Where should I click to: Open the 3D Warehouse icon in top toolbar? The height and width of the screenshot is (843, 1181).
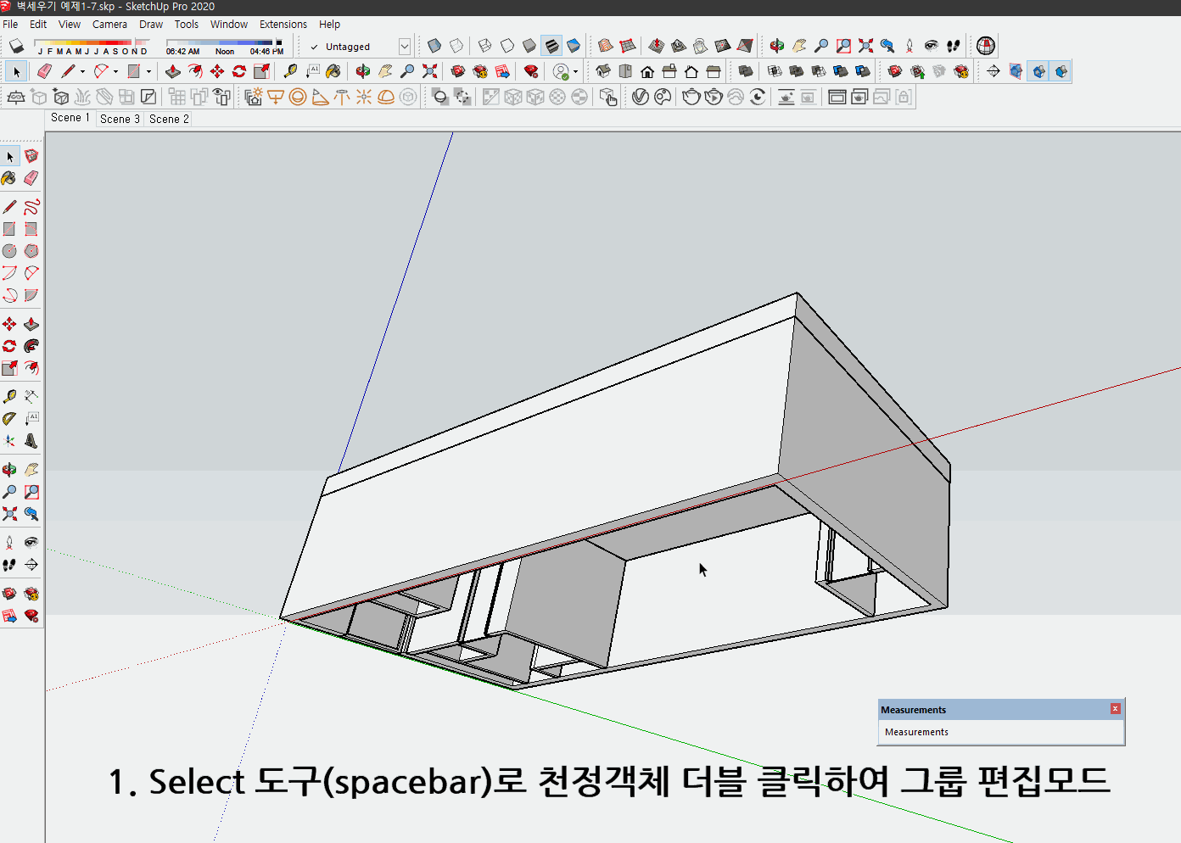458,71
